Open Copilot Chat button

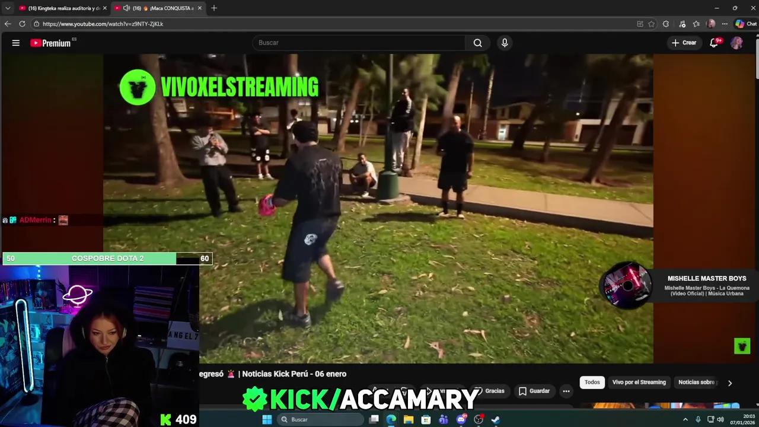[x=746, y=24]
